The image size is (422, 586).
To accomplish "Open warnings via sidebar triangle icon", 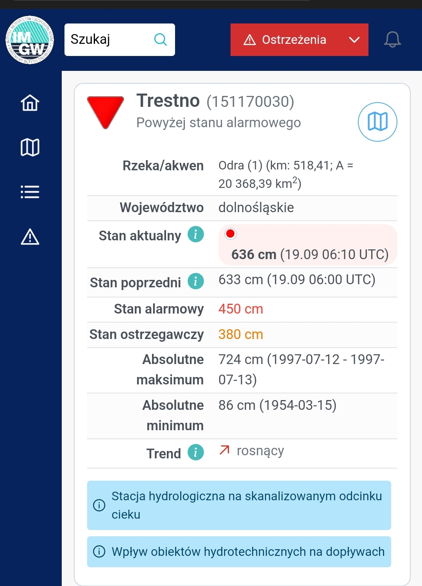I will point(30,237).
